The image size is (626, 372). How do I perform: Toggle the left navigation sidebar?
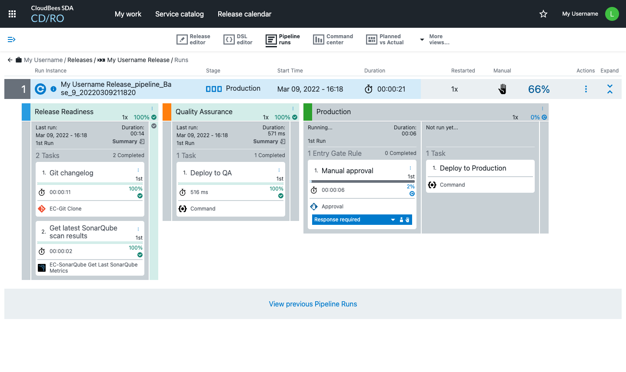coord(12,40)
